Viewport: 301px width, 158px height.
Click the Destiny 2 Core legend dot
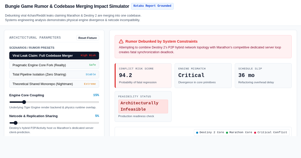197,133
